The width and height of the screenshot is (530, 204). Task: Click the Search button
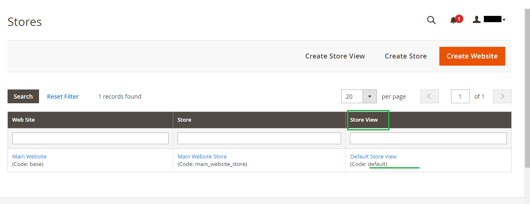coord(23,96)
